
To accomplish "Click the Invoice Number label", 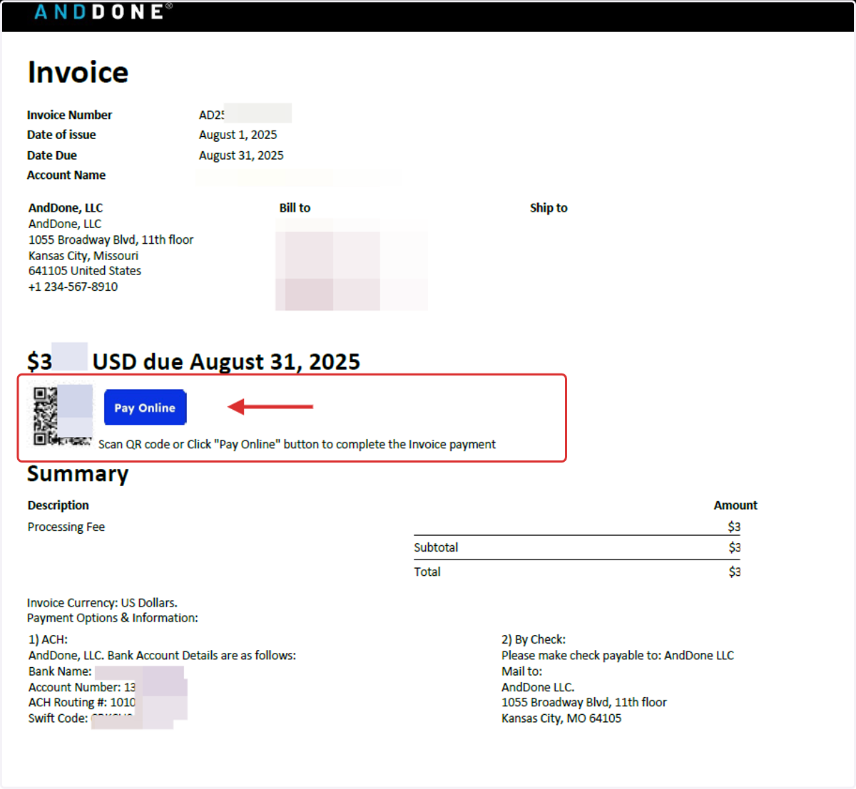I will (69, 115).
